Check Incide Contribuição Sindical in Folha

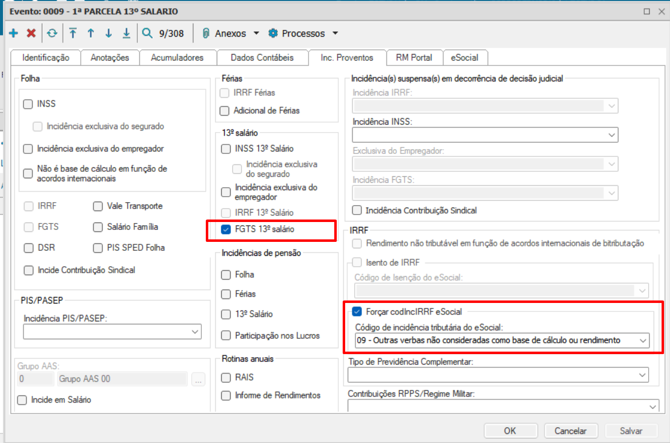(x=28, y=270)
